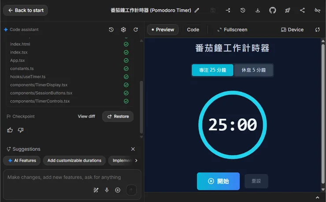Start the timer with 開始 button
Viewport: 326px width, 202px height.
pyautogui.click(x=219, y=181)
